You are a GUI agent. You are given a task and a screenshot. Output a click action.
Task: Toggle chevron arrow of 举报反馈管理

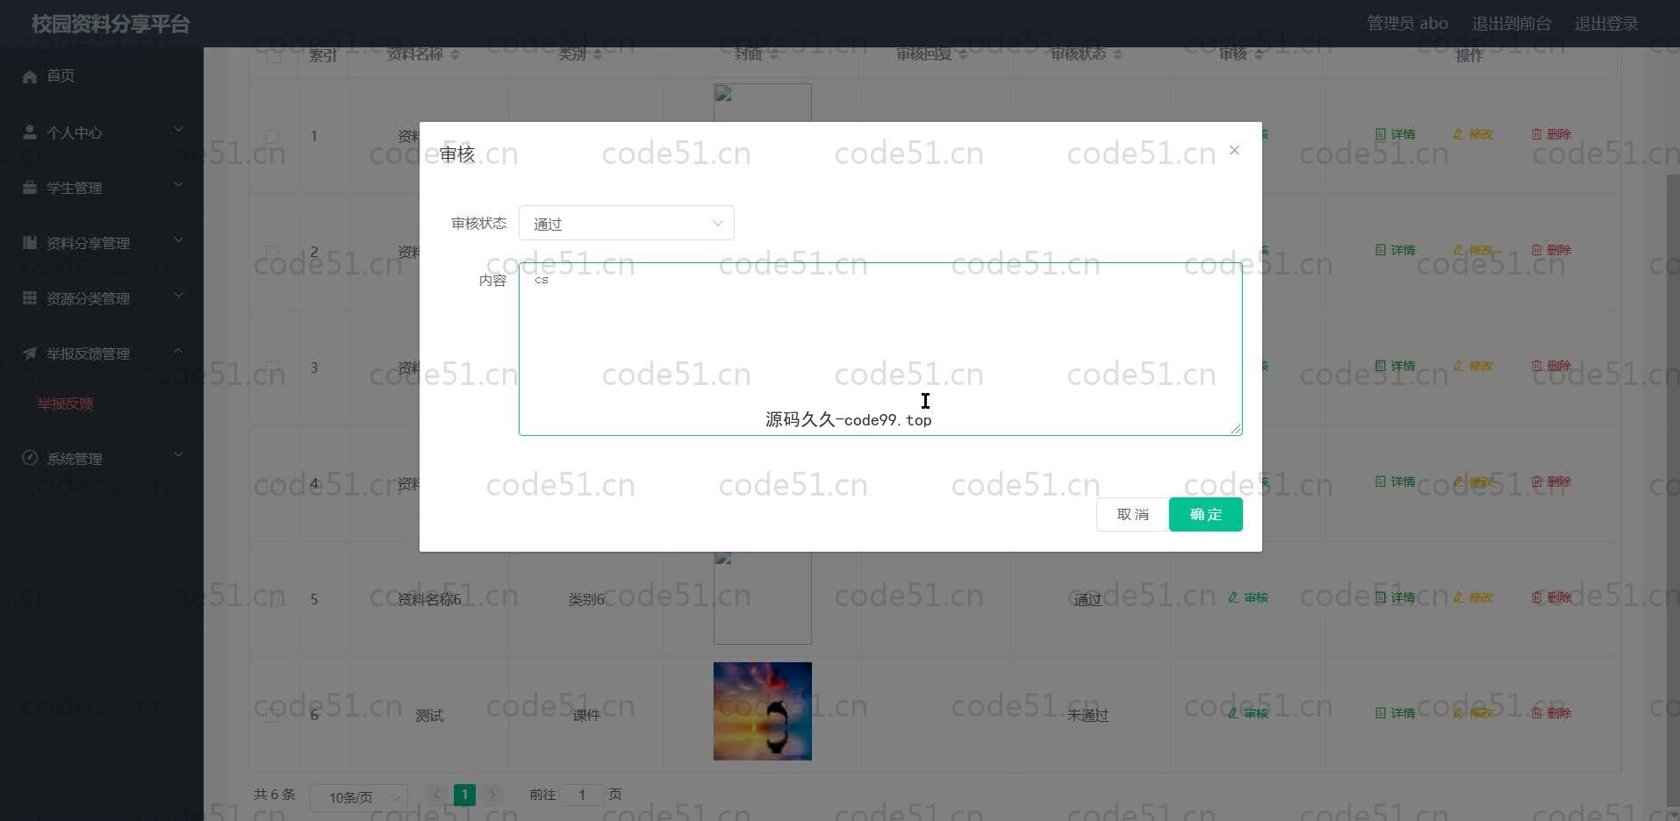pos(178,351)
